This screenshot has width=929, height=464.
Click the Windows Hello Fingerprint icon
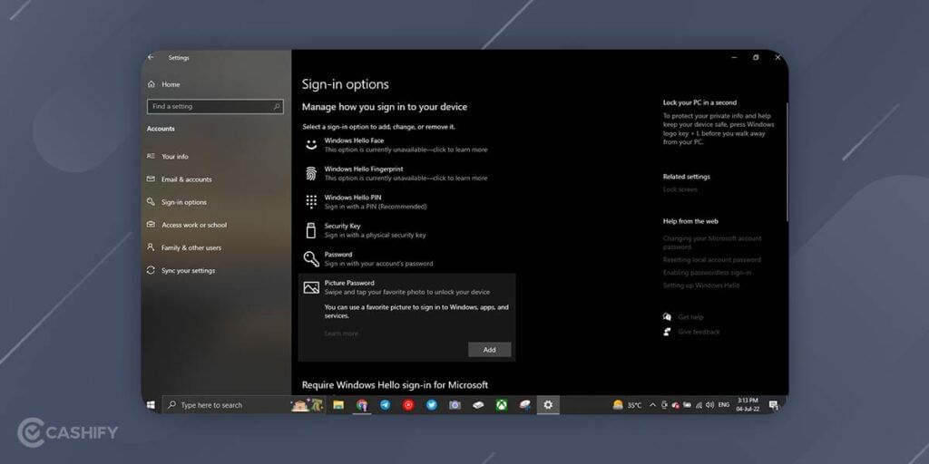click(311, 173)
